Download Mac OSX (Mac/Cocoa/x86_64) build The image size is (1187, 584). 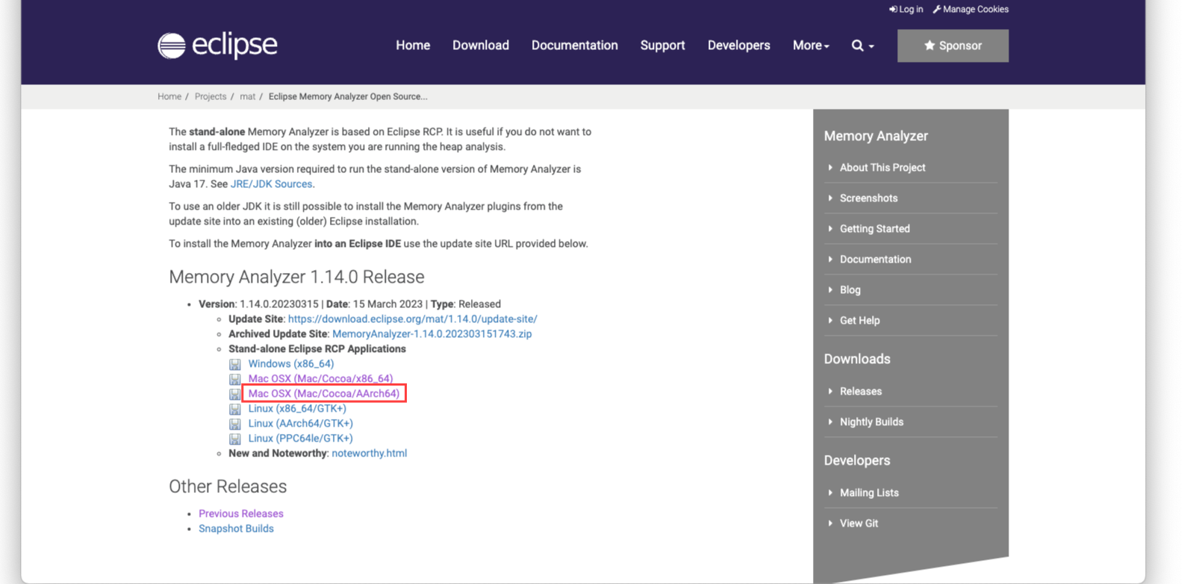pos(320,379)
